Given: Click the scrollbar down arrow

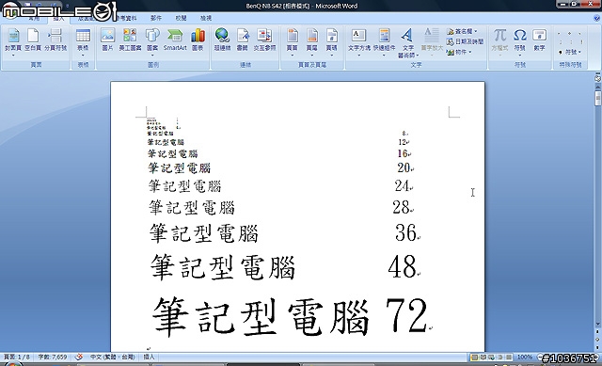Looking at the screenshot, I should tap(598, 325).
